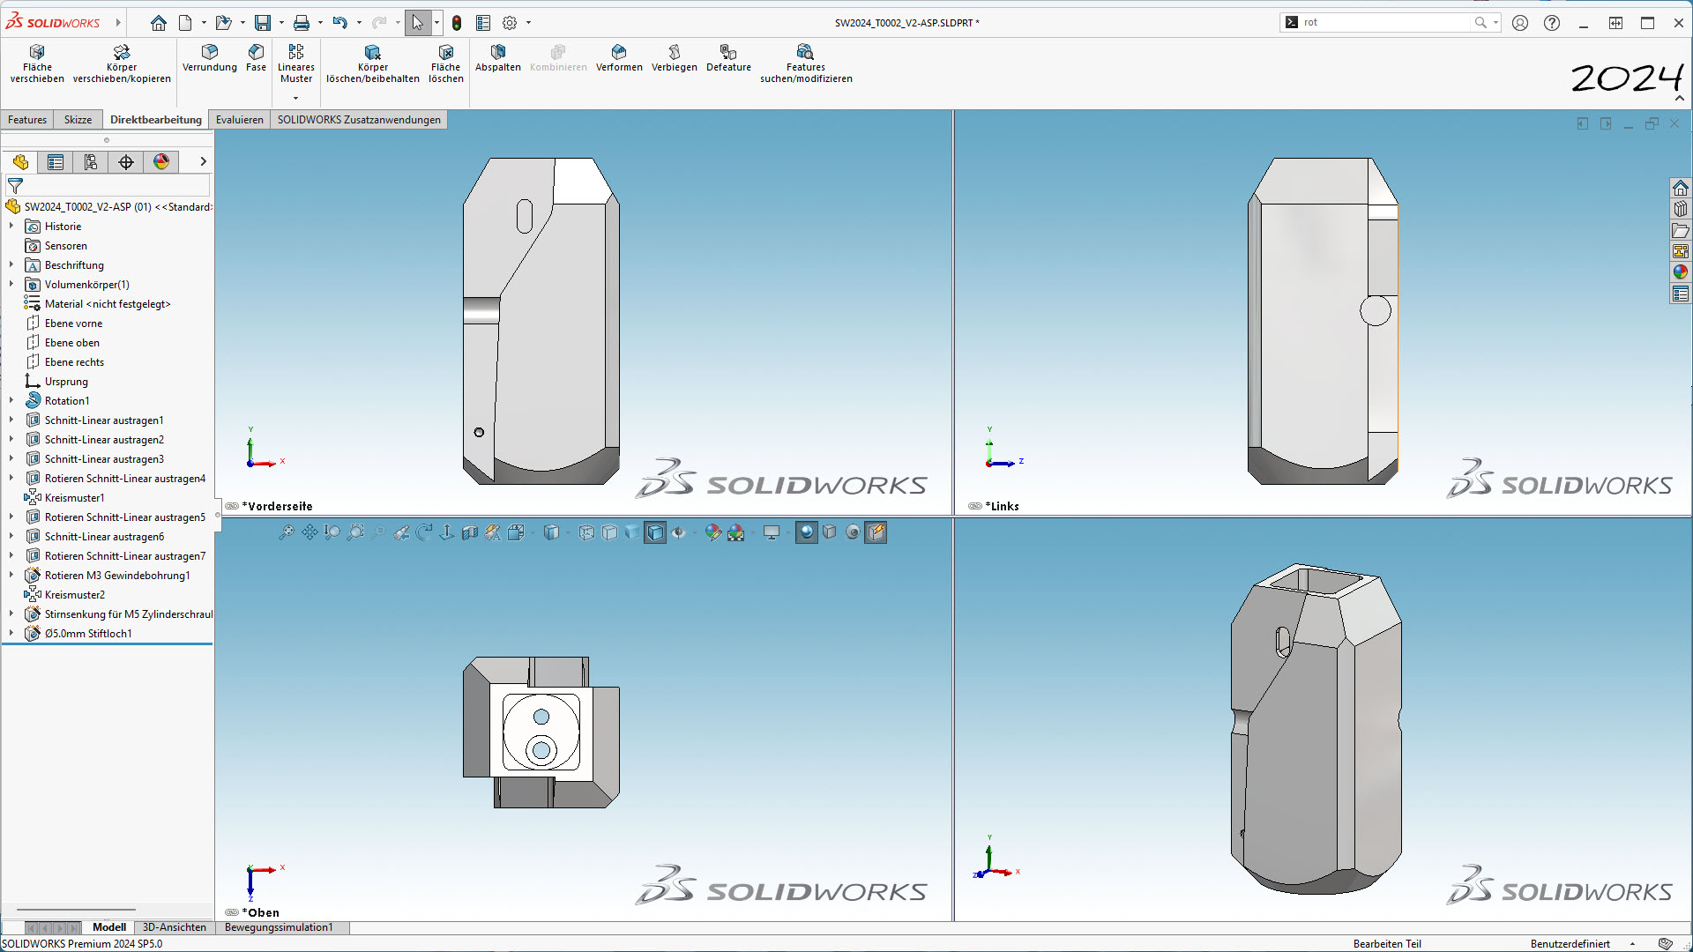Screen dimensions: 1693x952
Task: Click the Fläche verschieben tool
Action: click(x=37, y=63)
